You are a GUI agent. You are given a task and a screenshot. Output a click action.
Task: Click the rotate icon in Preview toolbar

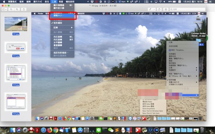point(159,9)
